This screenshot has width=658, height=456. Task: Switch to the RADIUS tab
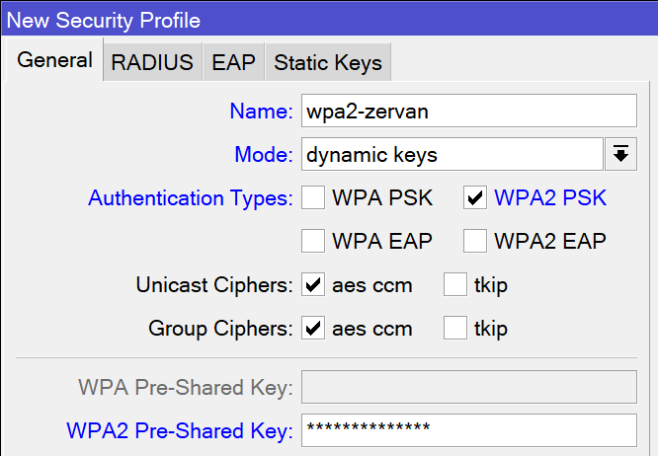152,62
